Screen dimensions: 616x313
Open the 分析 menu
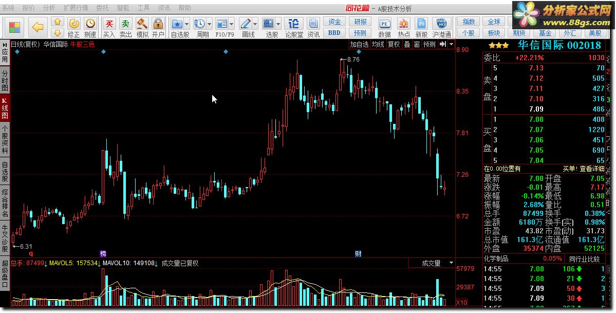49,8
